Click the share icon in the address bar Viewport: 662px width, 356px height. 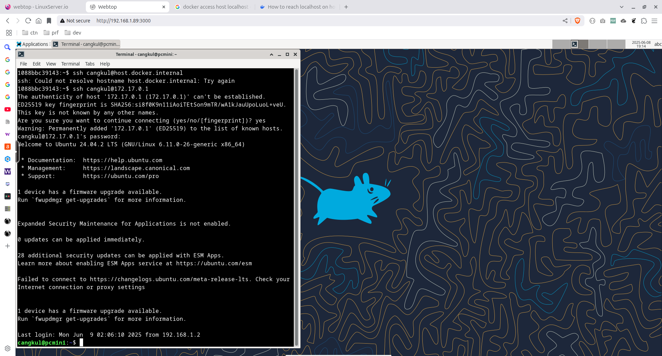(565, 21)
